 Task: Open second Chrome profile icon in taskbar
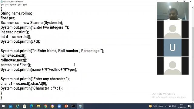click(52, 106)
